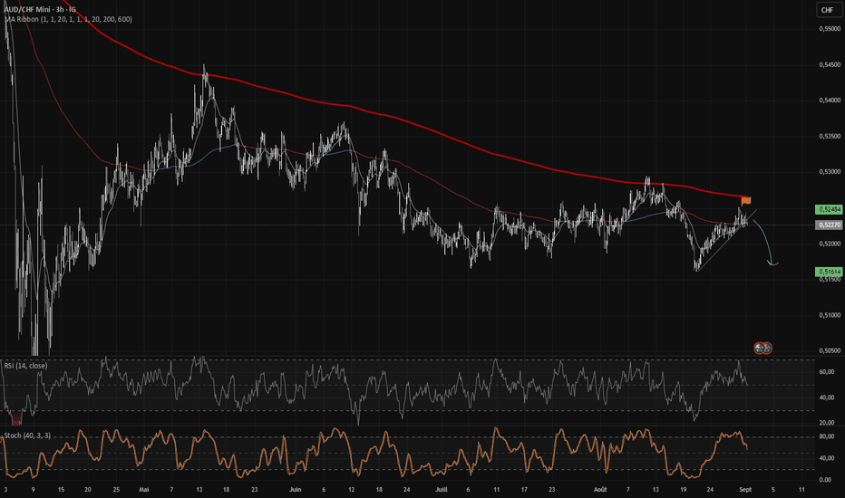
Task: Click the 0,50500 price scale value
Action: pyautogui.click(x=830, y=350)
